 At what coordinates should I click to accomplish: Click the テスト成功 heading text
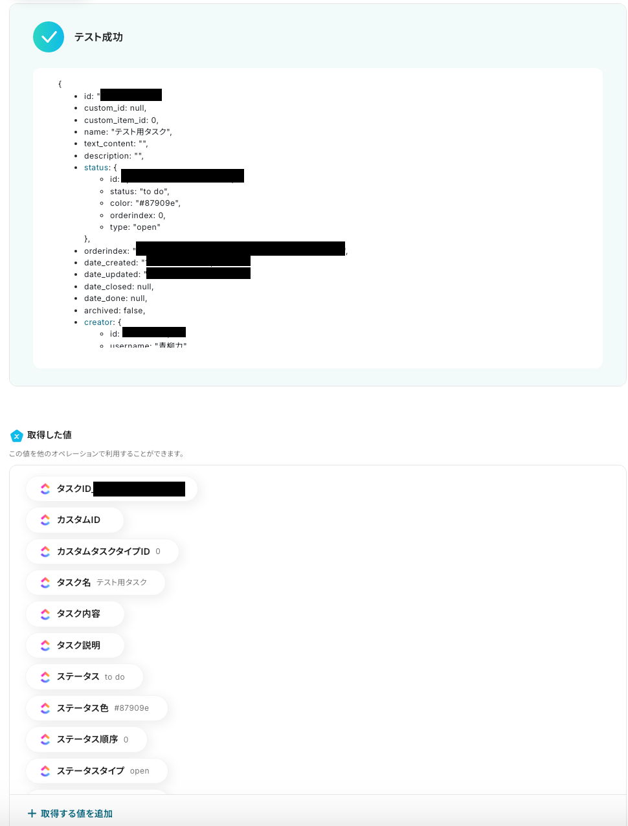[x=98, y=38]
